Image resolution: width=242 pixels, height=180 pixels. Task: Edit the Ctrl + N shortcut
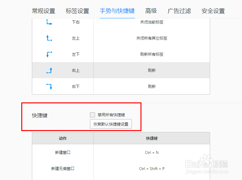point(152,153)
